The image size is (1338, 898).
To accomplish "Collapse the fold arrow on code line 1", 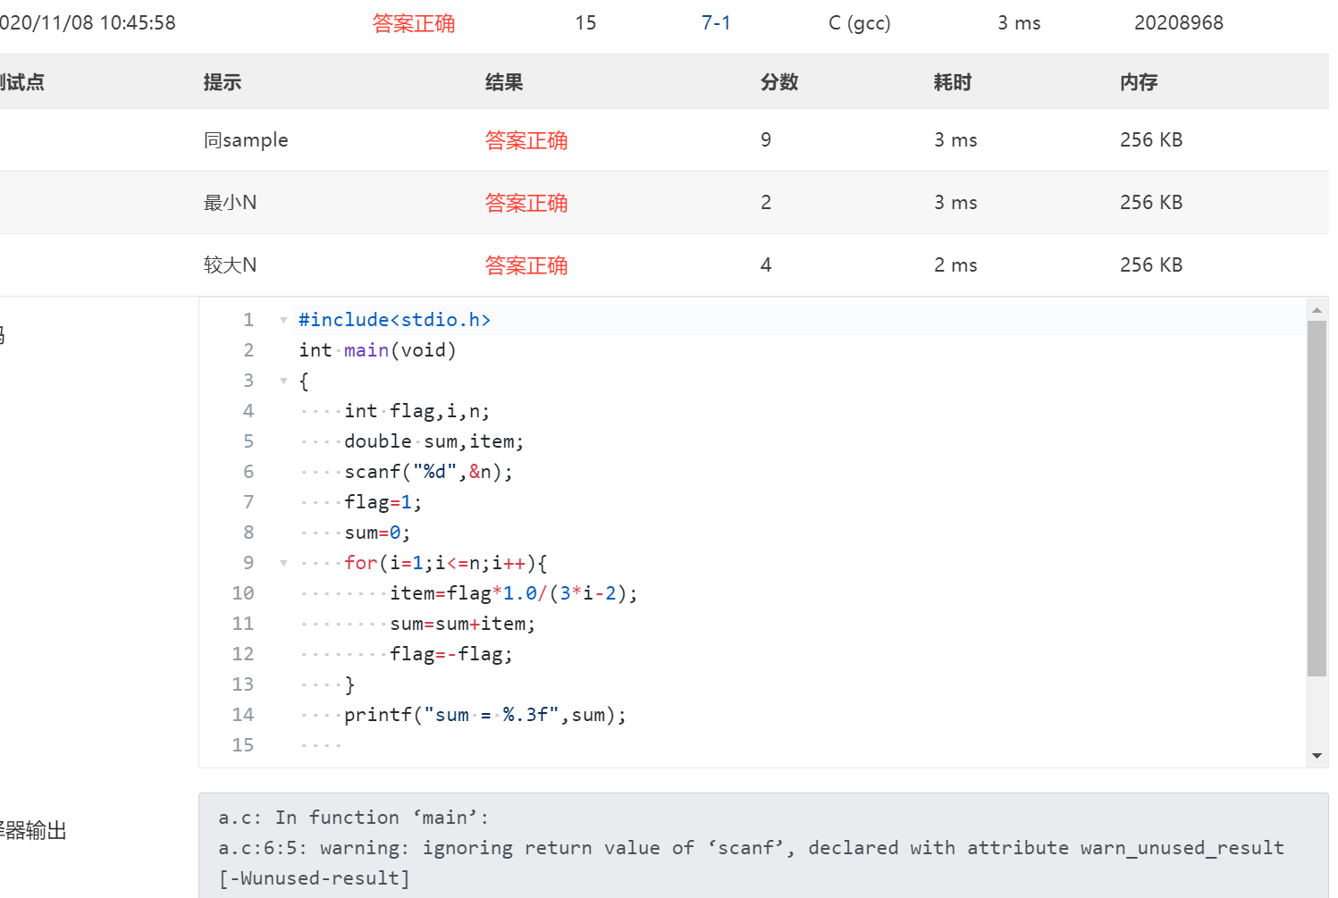I will coord(283,320).
